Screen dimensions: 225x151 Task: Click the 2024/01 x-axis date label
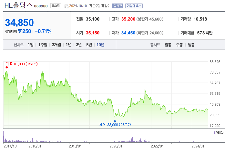(198, 146)
